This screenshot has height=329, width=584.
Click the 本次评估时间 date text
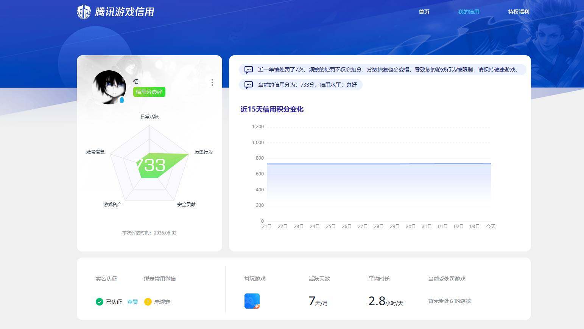pyautogui.click(x=149, y=233)
